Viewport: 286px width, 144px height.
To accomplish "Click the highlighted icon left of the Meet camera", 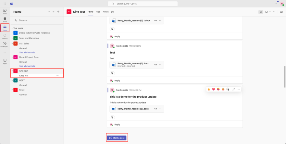I will coord(261,12).
